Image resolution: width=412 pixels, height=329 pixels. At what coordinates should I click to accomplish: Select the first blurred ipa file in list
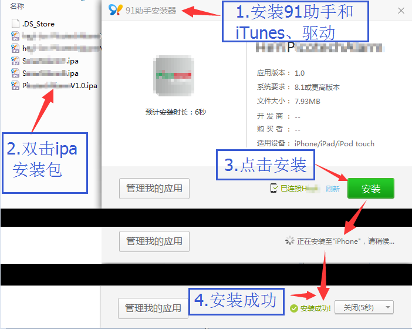pyautogui.click(x=56, y=36)
